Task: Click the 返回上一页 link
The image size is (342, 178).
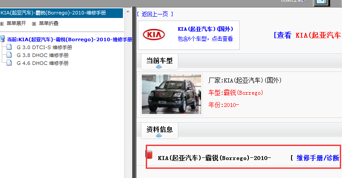Action: pos(155,14)
